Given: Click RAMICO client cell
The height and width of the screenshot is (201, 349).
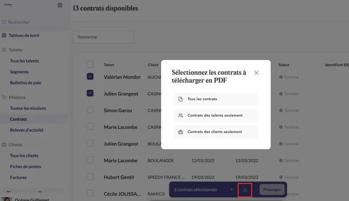Looking at the screenshot, I should (156, 194).
